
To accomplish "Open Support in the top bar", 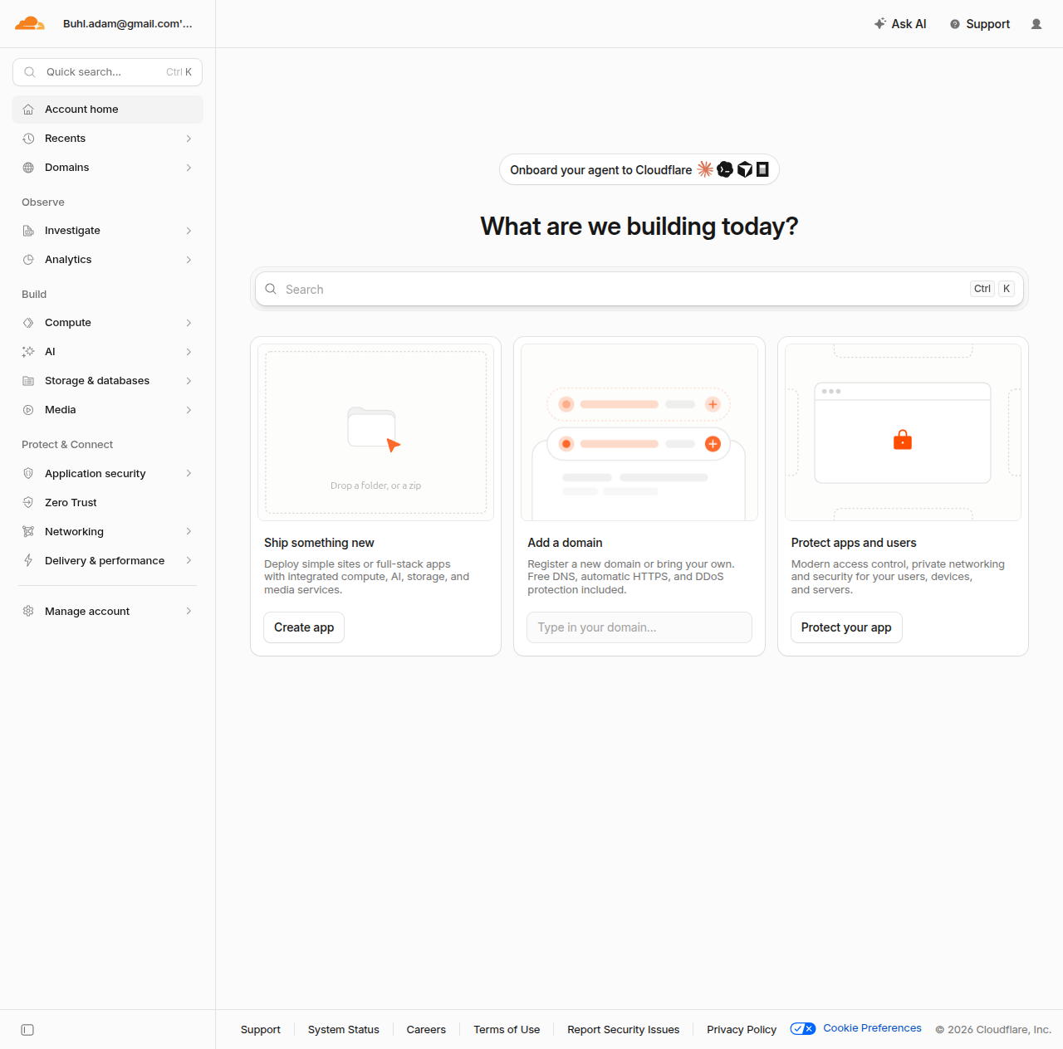I will tap(980, 24).
